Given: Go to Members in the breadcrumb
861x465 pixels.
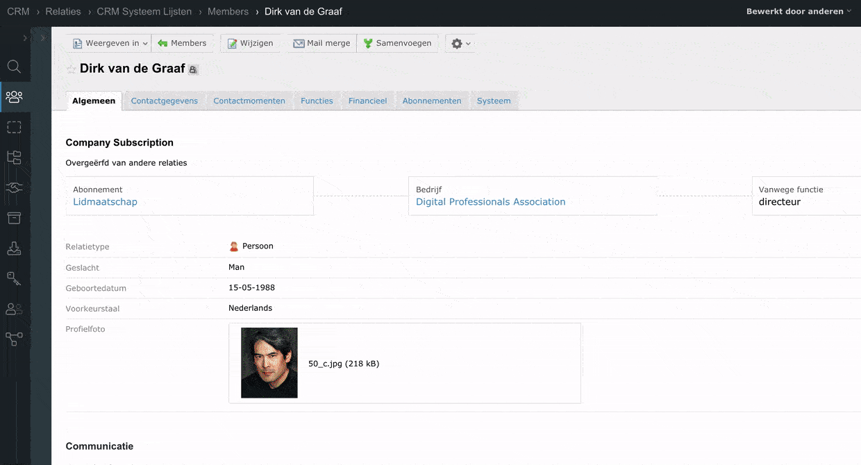Looking at the screenshot, I should click(x=228, y=11).
